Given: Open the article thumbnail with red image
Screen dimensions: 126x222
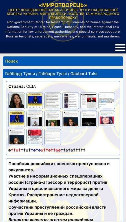Looking at the screenshot, I should click(89, 101).
